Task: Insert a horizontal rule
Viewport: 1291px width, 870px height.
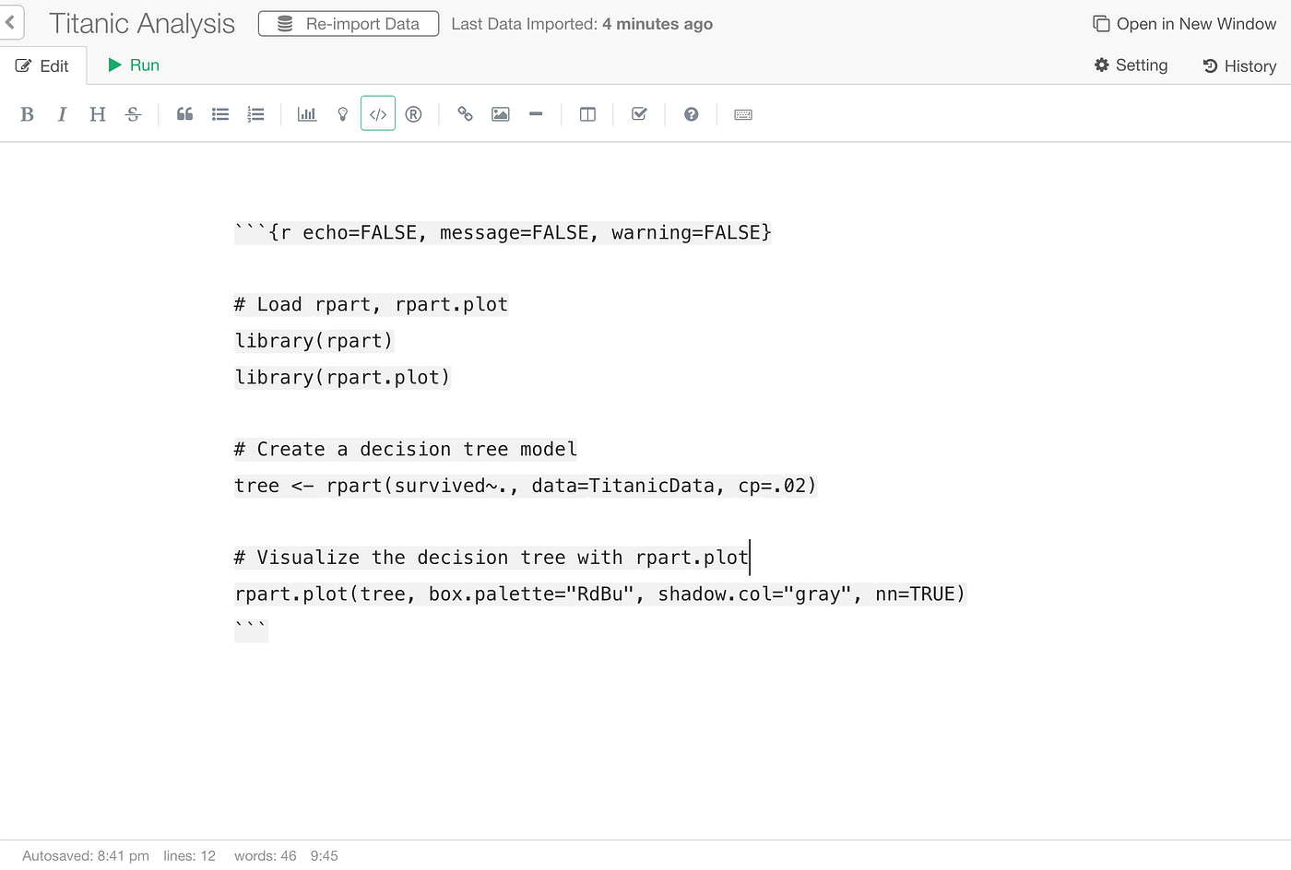Action: click(x=536, y=113)
